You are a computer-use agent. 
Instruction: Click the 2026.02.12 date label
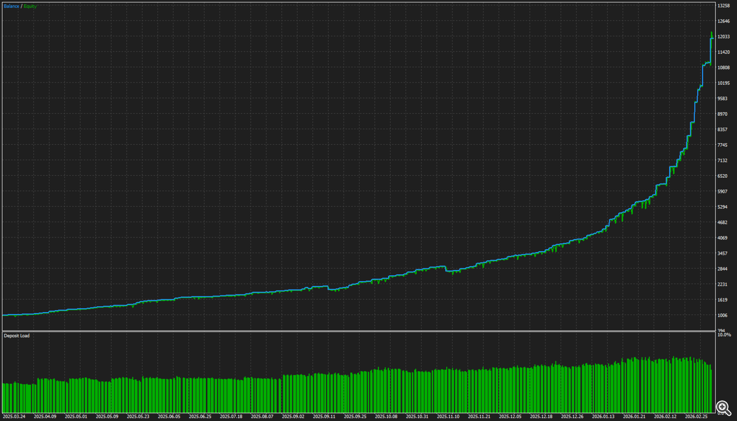(x=665, y=417)
